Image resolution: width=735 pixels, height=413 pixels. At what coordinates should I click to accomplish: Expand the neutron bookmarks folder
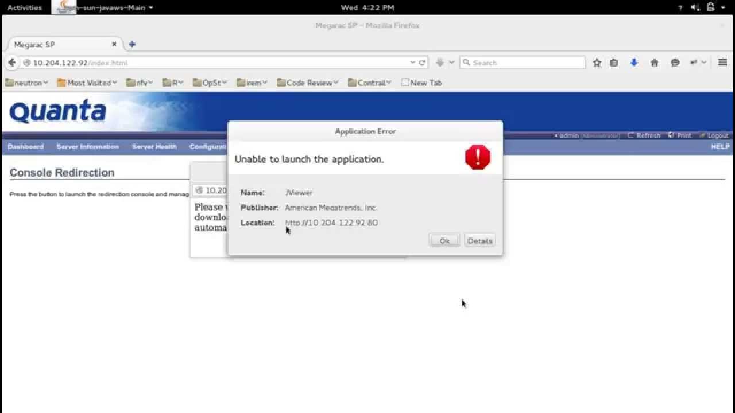point(26,83)
